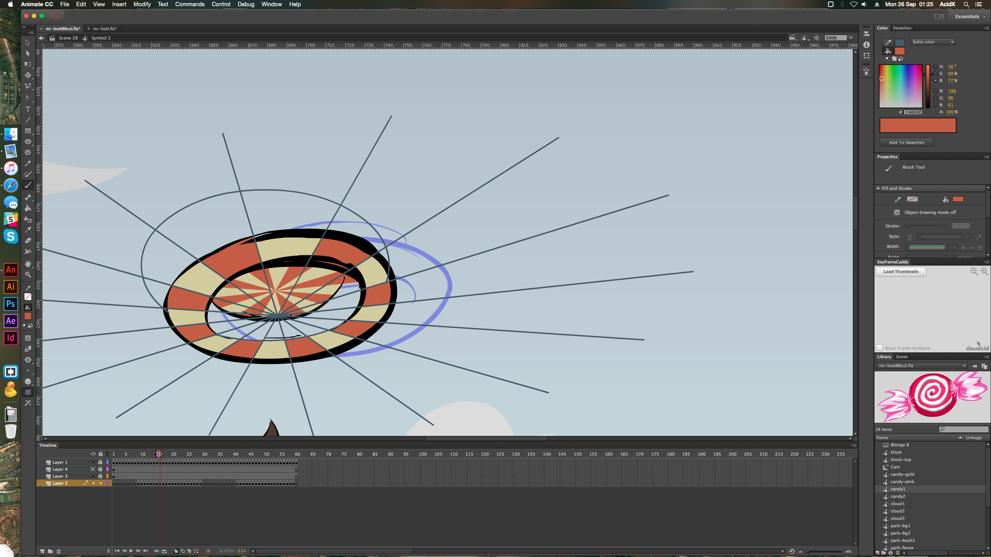The height and width of the screenshot is (557, 991).
Task: Select the Oval tool
Action: [x=27, y=142]
